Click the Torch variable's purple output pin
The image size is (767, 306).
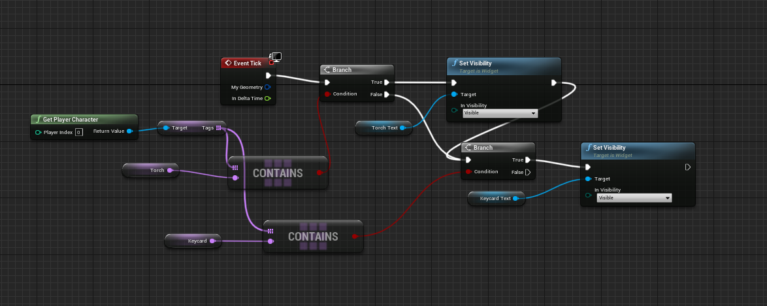170,170
